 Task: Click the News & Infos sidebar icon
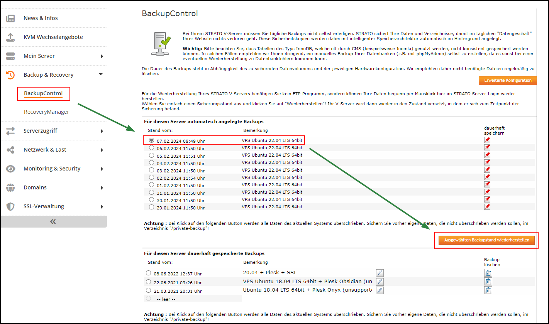click(x=10, y=18)
